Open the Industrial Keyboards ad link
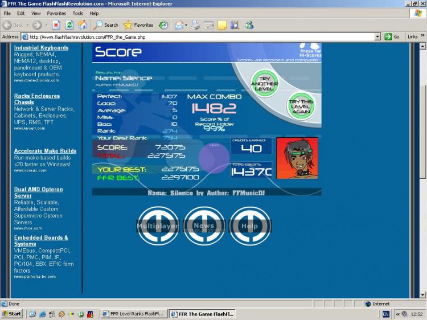The image size is (427, 320). point(41,48)
